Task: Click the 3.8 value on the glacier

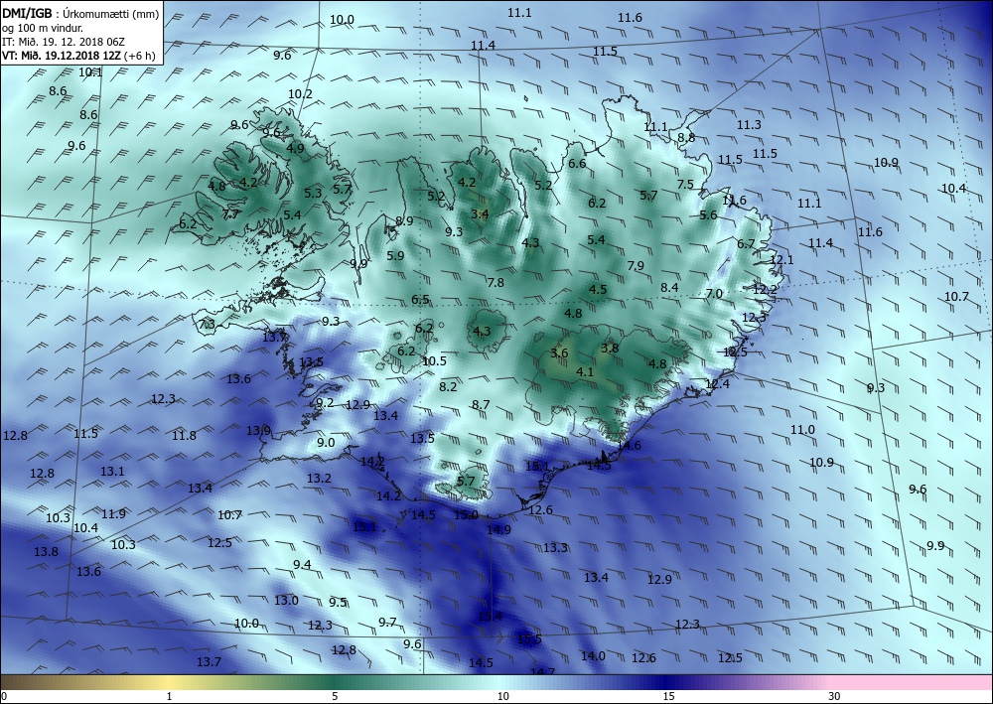Action: (610, 349)
